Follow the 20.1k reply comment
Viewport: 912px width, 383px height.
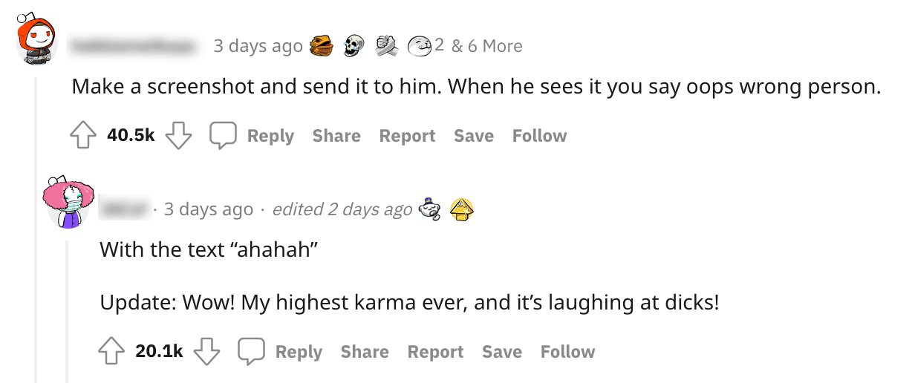(567, 352)
